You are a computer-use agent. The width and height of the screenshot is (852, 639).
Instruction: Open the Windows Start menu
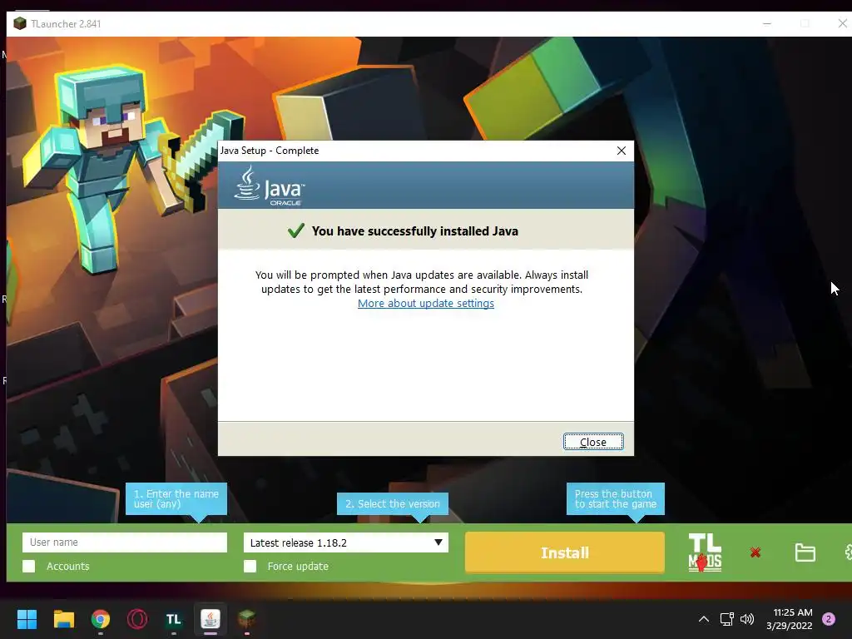(27, 619)
